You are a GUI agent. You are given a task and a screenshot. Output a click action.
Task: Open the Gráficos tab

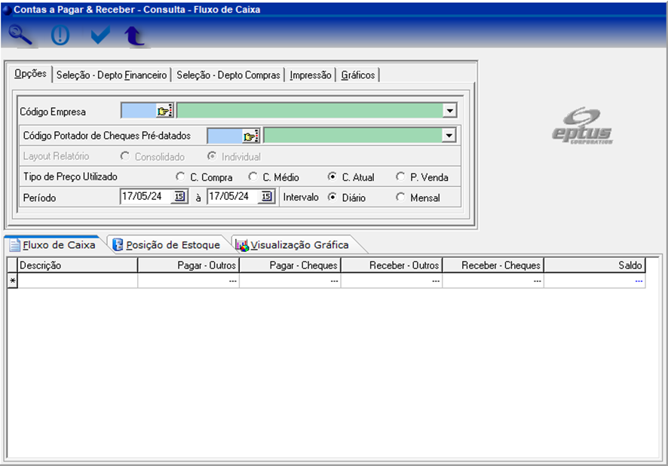[x=357, y=75]
